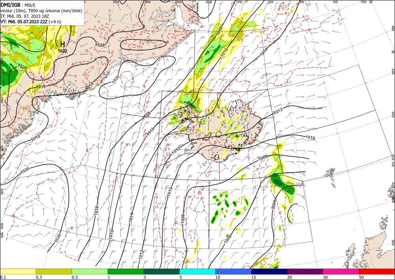Click the '30' legend value
The image size is (395, 280).
pos(325,277)
